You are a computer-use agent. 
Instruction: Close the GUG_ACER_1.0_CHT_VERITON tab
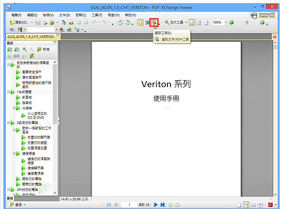coord(58,35)
